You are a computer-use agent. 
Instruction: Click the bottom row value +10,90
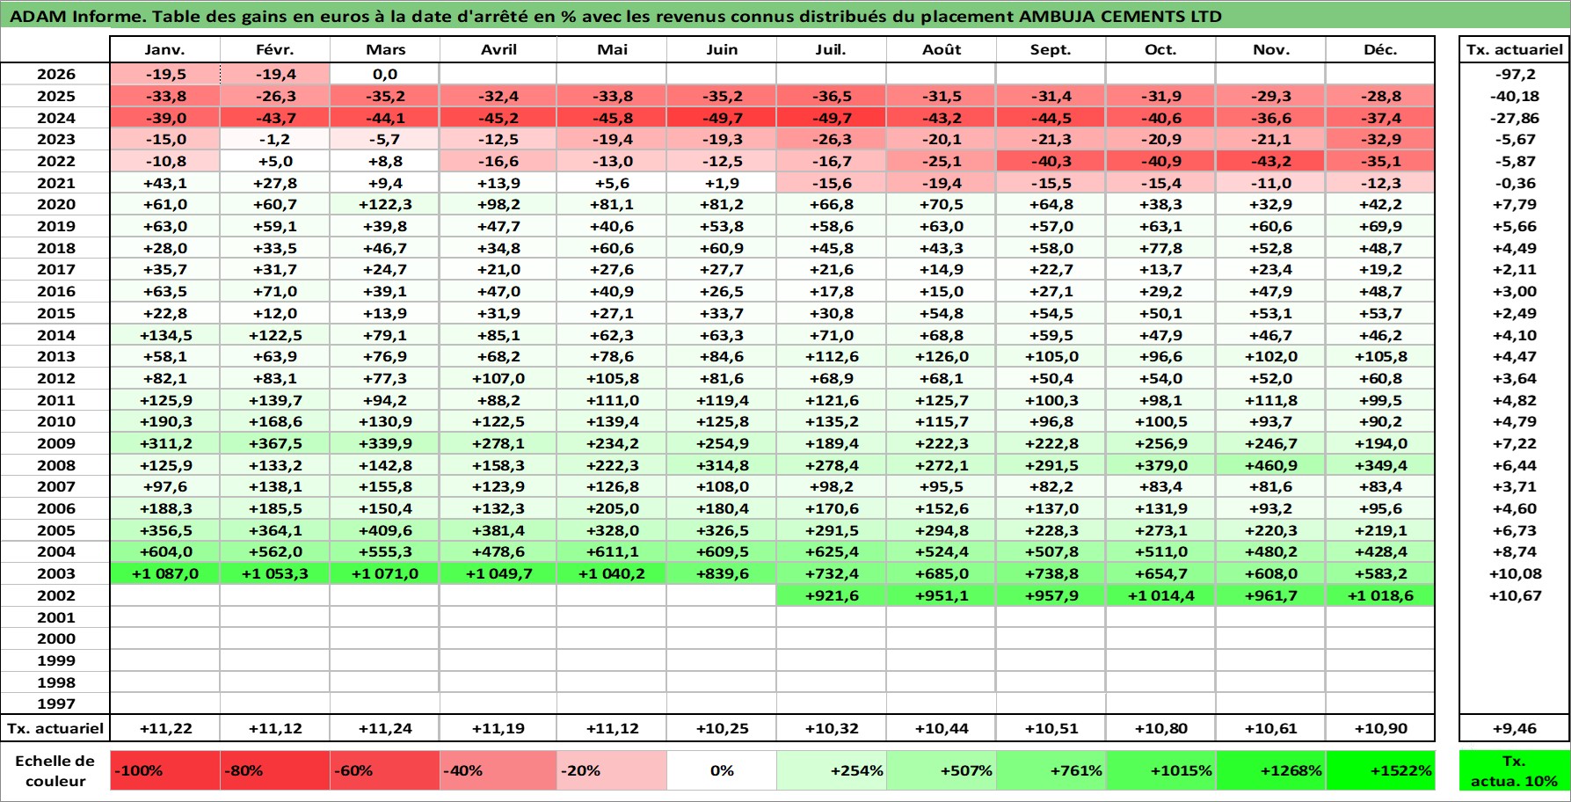click(x=1380, y=728)
